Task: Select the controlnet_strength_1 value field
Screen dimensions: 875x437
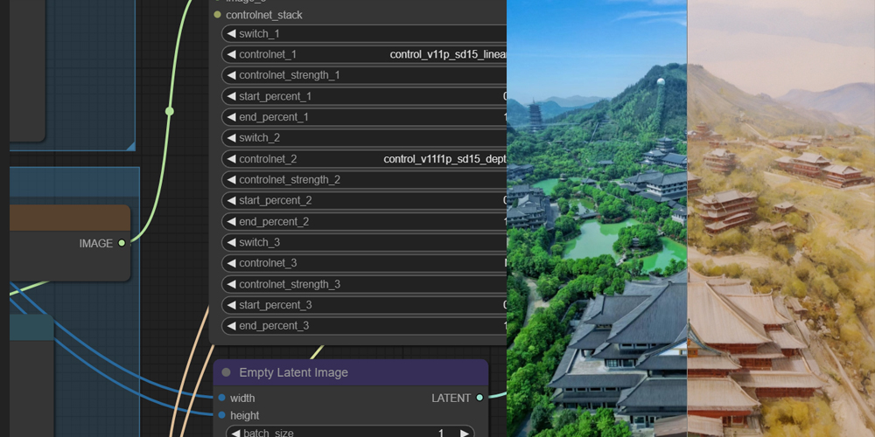Action: click(x=364, y=75)
